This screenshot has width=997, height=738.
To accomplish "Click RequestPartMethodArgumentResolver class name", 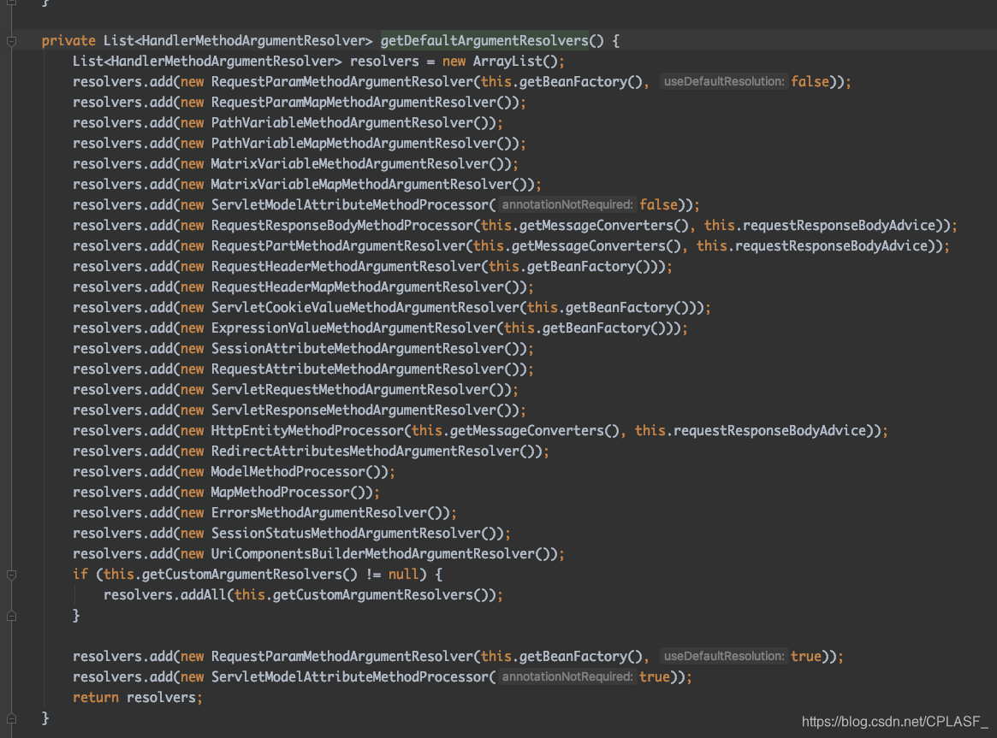I will point(338,245).
